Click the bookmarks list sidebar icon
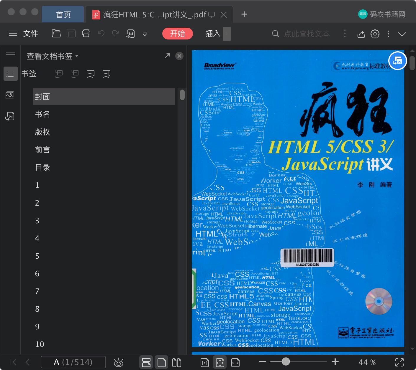Viewport: 416px width, 370px height. pos(10,73)
